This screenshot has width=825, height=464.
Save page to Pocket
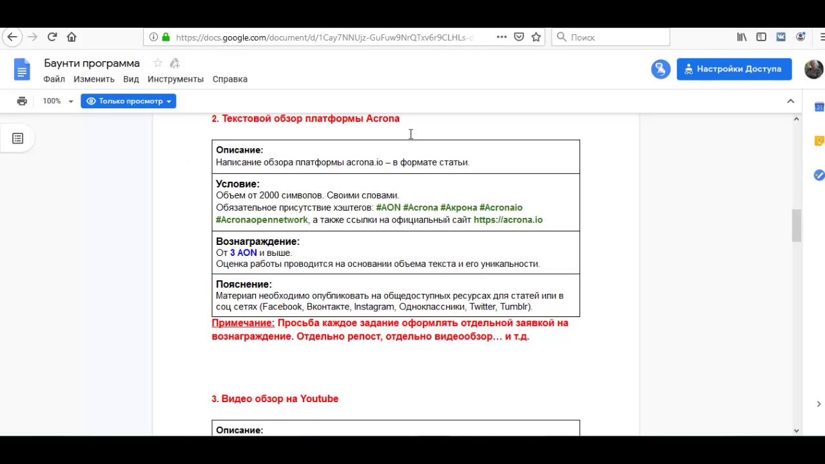(x=519, y=37)
